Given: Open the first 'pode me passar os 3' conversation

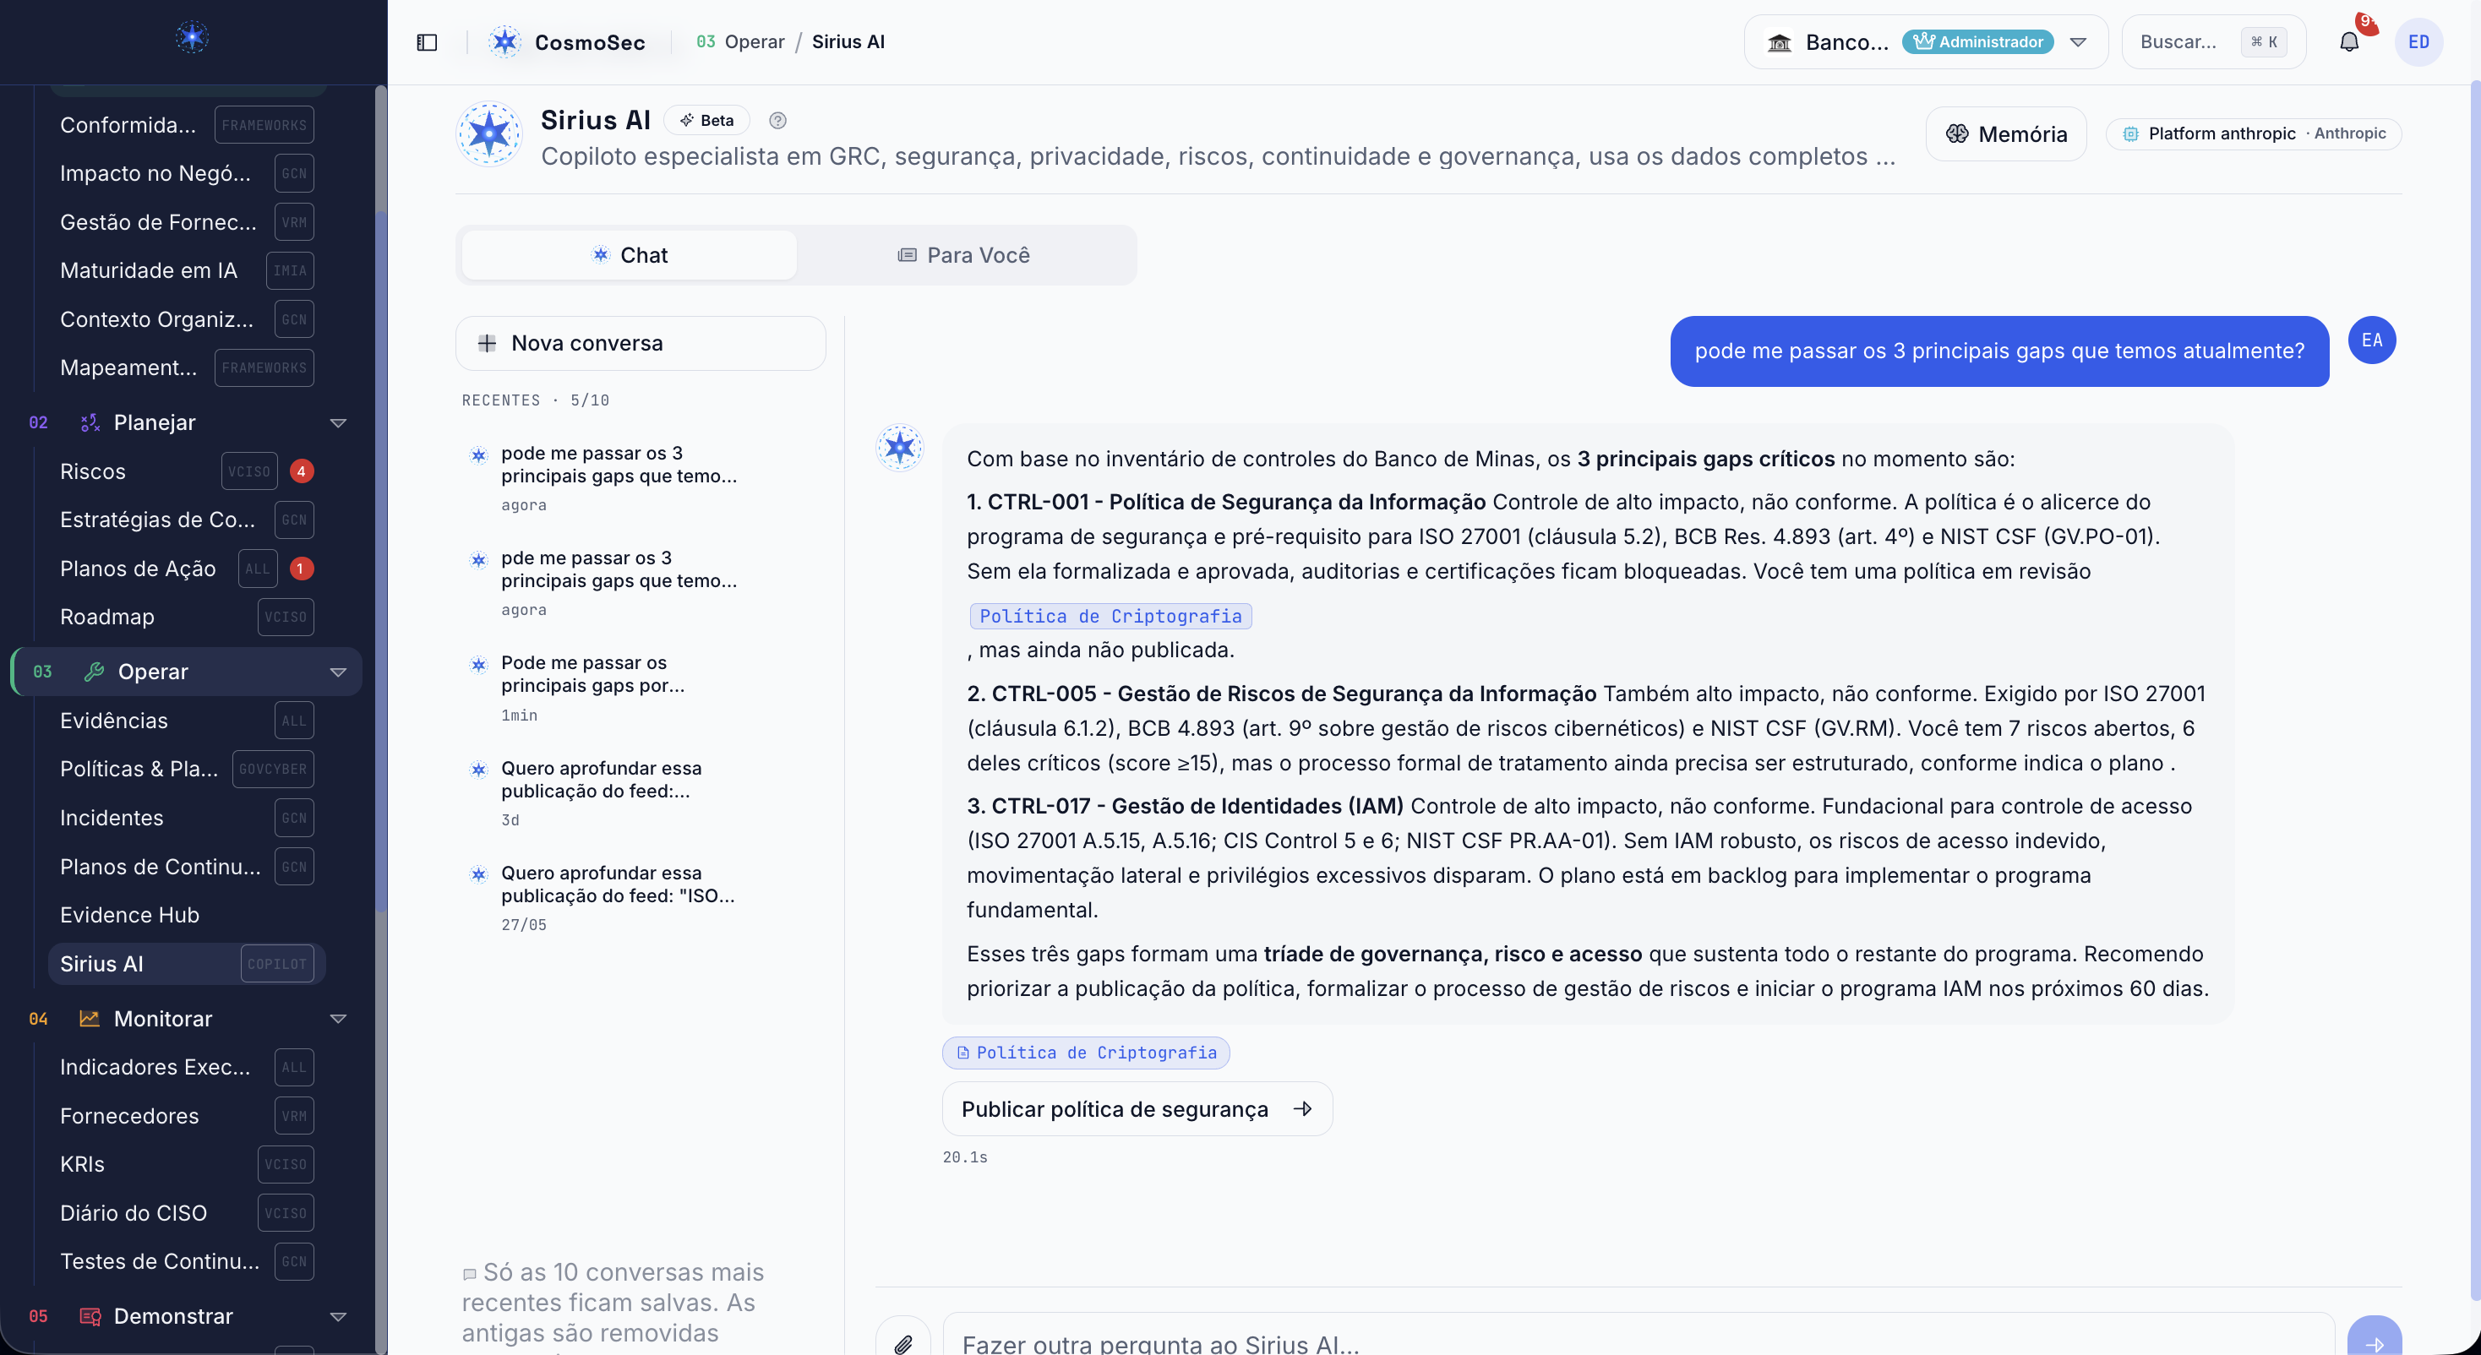Looking at the screenshot, I should [x=641, y=477].
